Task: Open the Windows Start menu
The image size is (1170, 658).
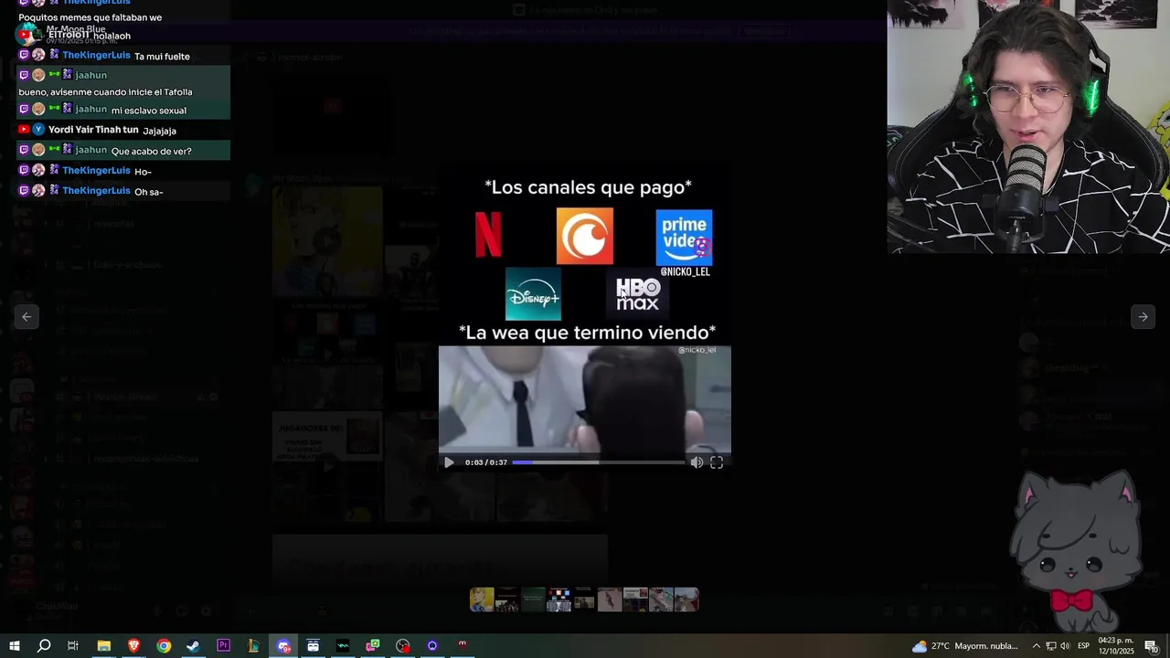Action: (14, 646)
